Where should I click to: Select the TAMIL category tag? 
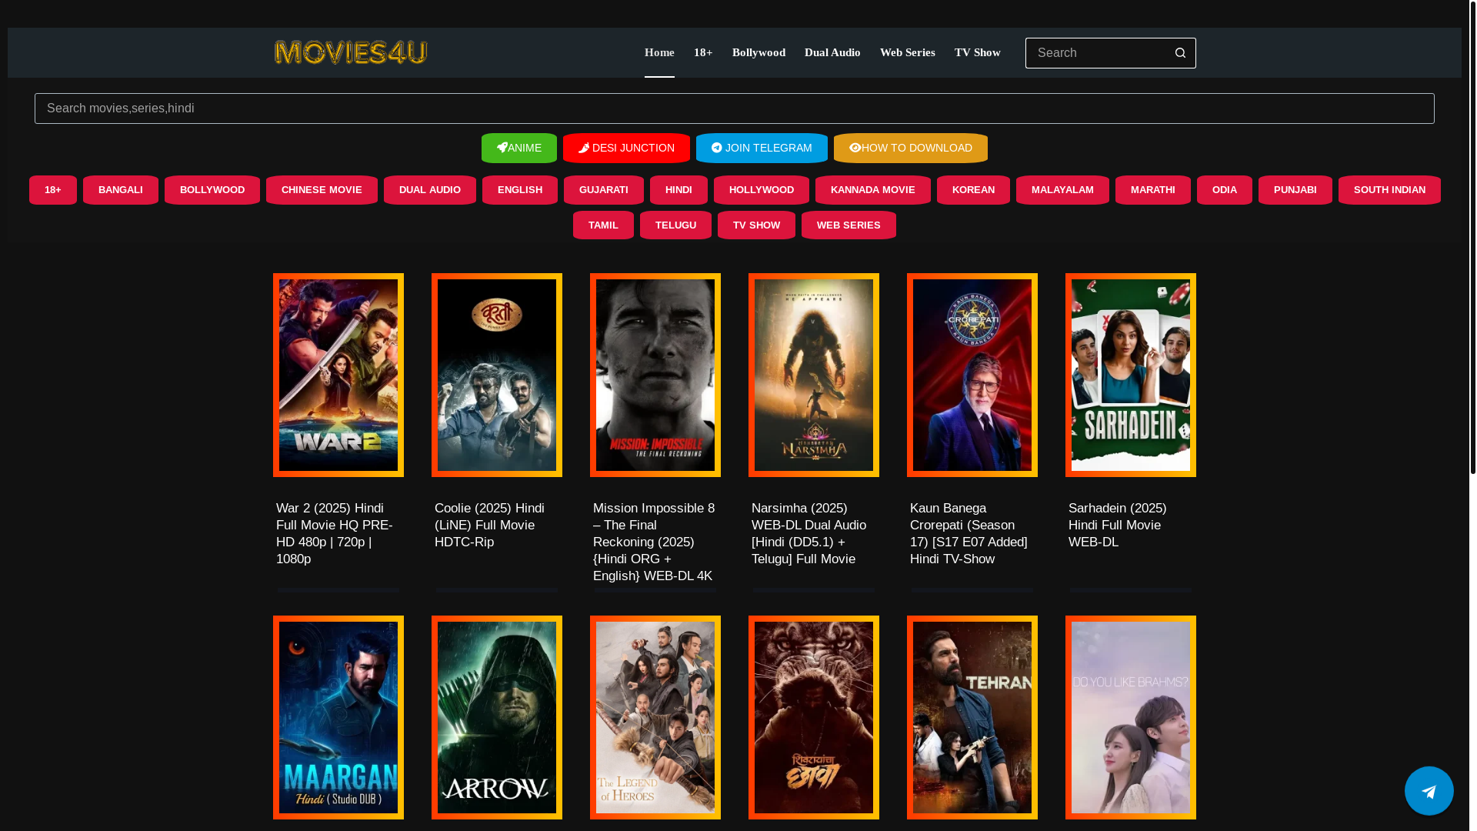click(603, 225)
